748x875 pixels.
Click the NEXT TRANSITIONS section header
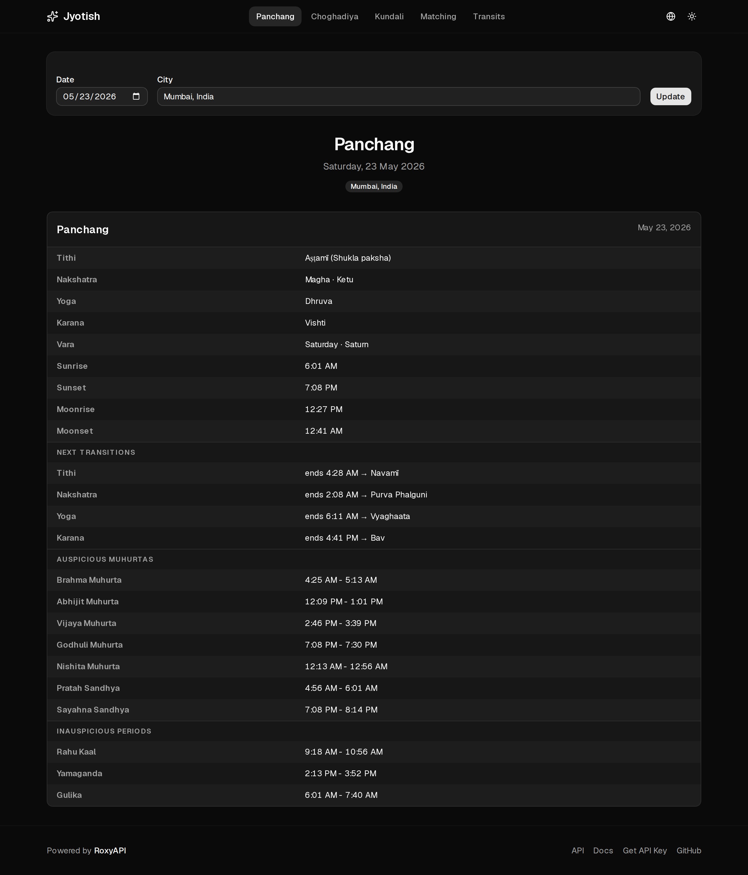pyautogui.click(x=96, y=452)
